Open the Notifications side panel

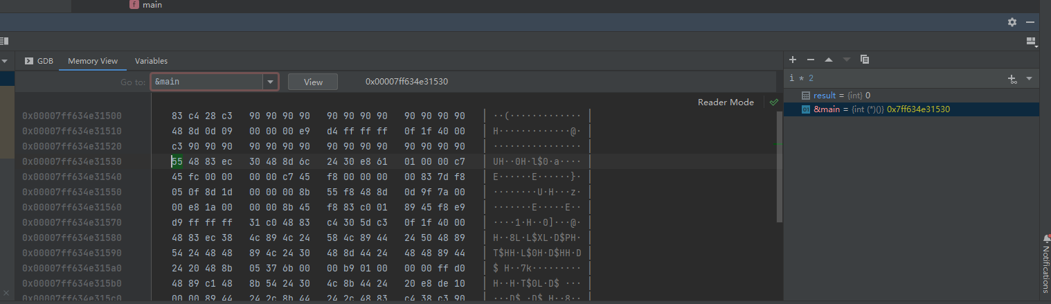[x=1046, y=263]
